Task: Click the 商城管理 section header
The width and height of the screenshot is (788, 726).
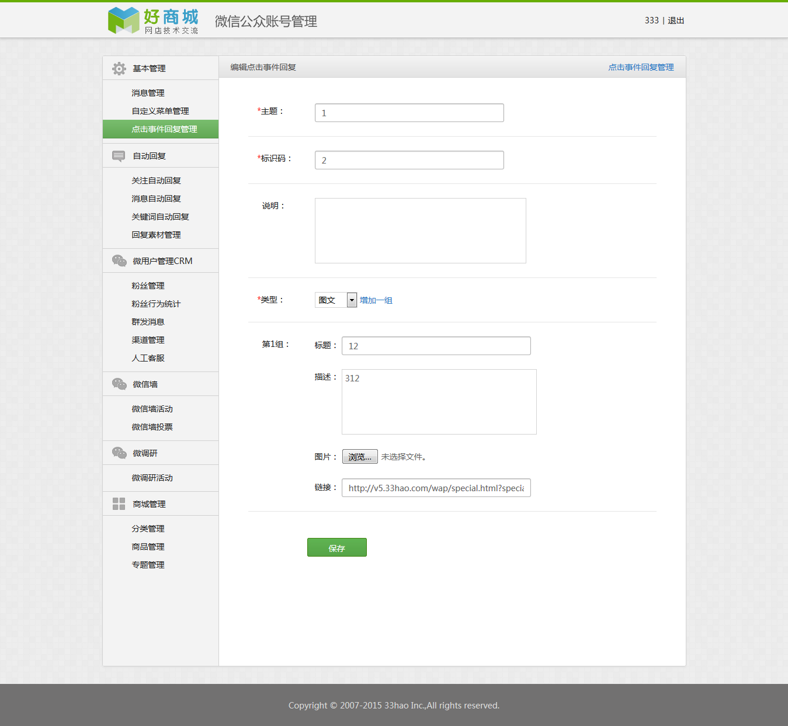Action: click(x=161, y=504)
